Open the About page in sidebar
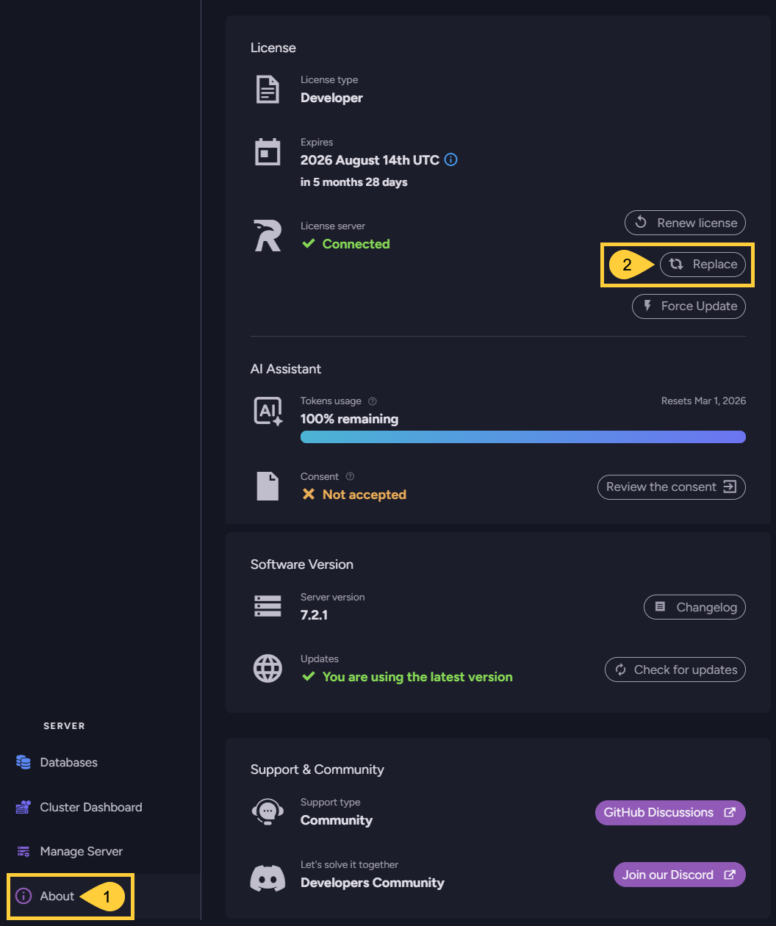 [57, 896]
